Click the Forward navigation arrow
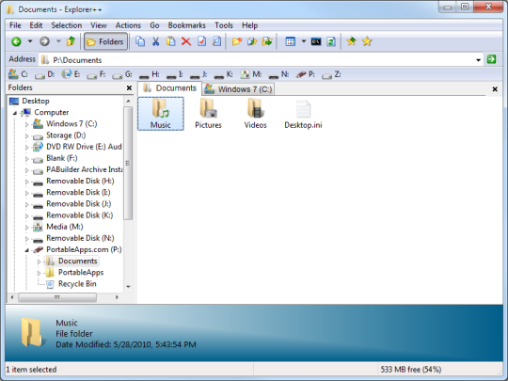The height and width of the screenshot is (381, 508). 44,41
